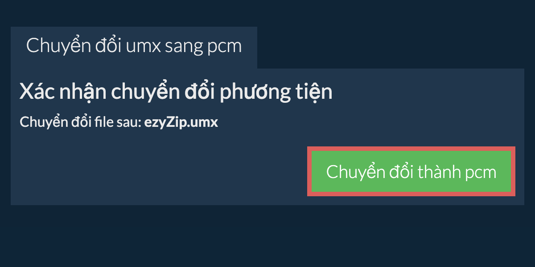Click empty panel area left of convert button
The image size is (535, 267).
(156, 171)
